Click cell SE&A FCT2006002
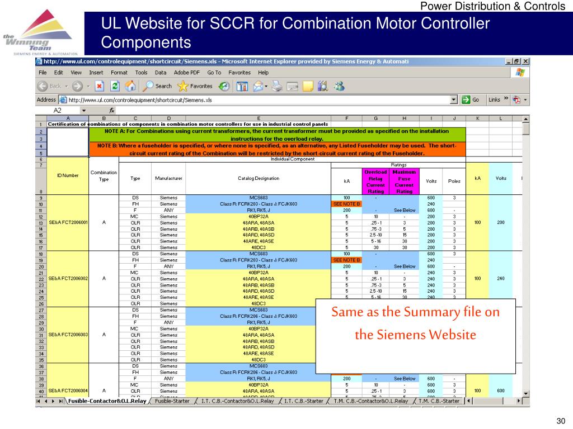This screenshot has height=429, width=573. point(68,278)
